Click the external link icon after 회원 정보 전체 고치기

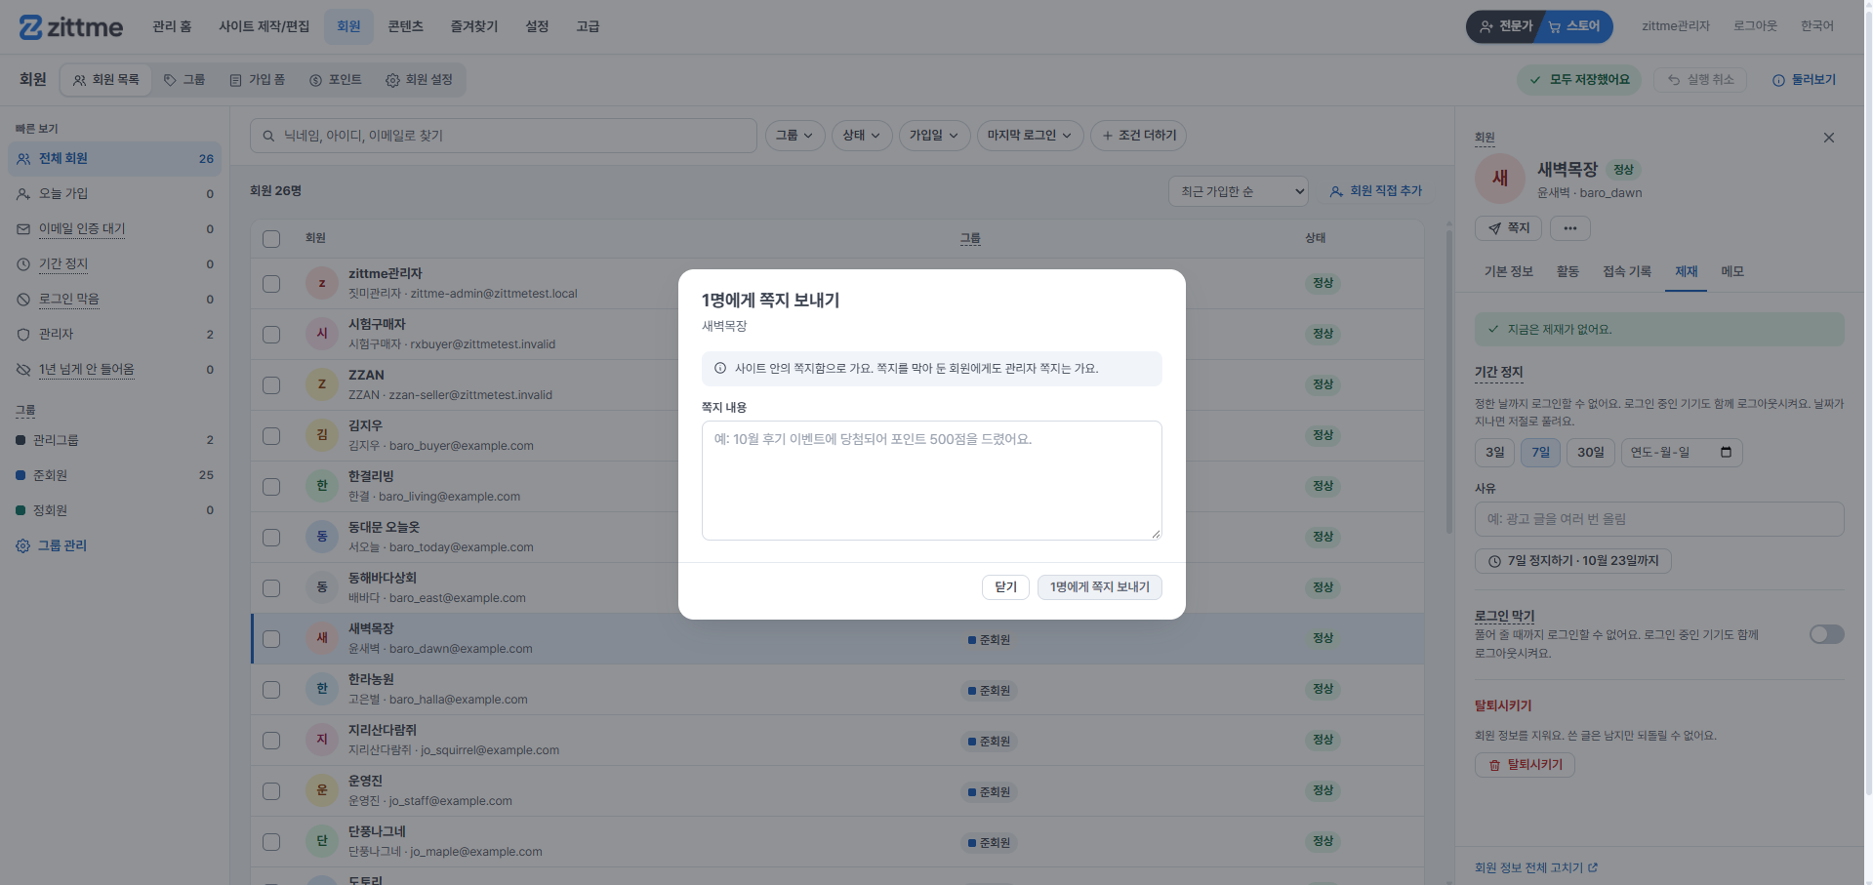click(x=1593, y=867)
